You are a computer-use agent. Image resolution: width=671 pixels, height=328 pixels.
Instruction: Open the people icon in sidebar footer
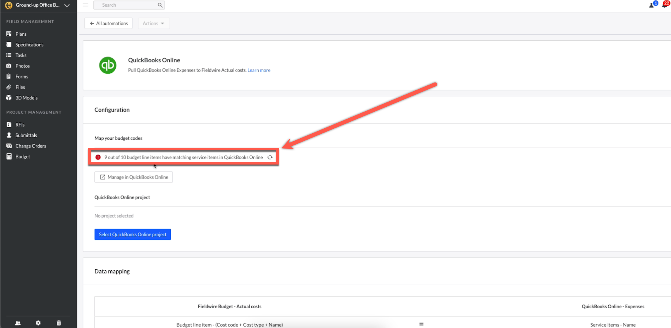point(18,323)
